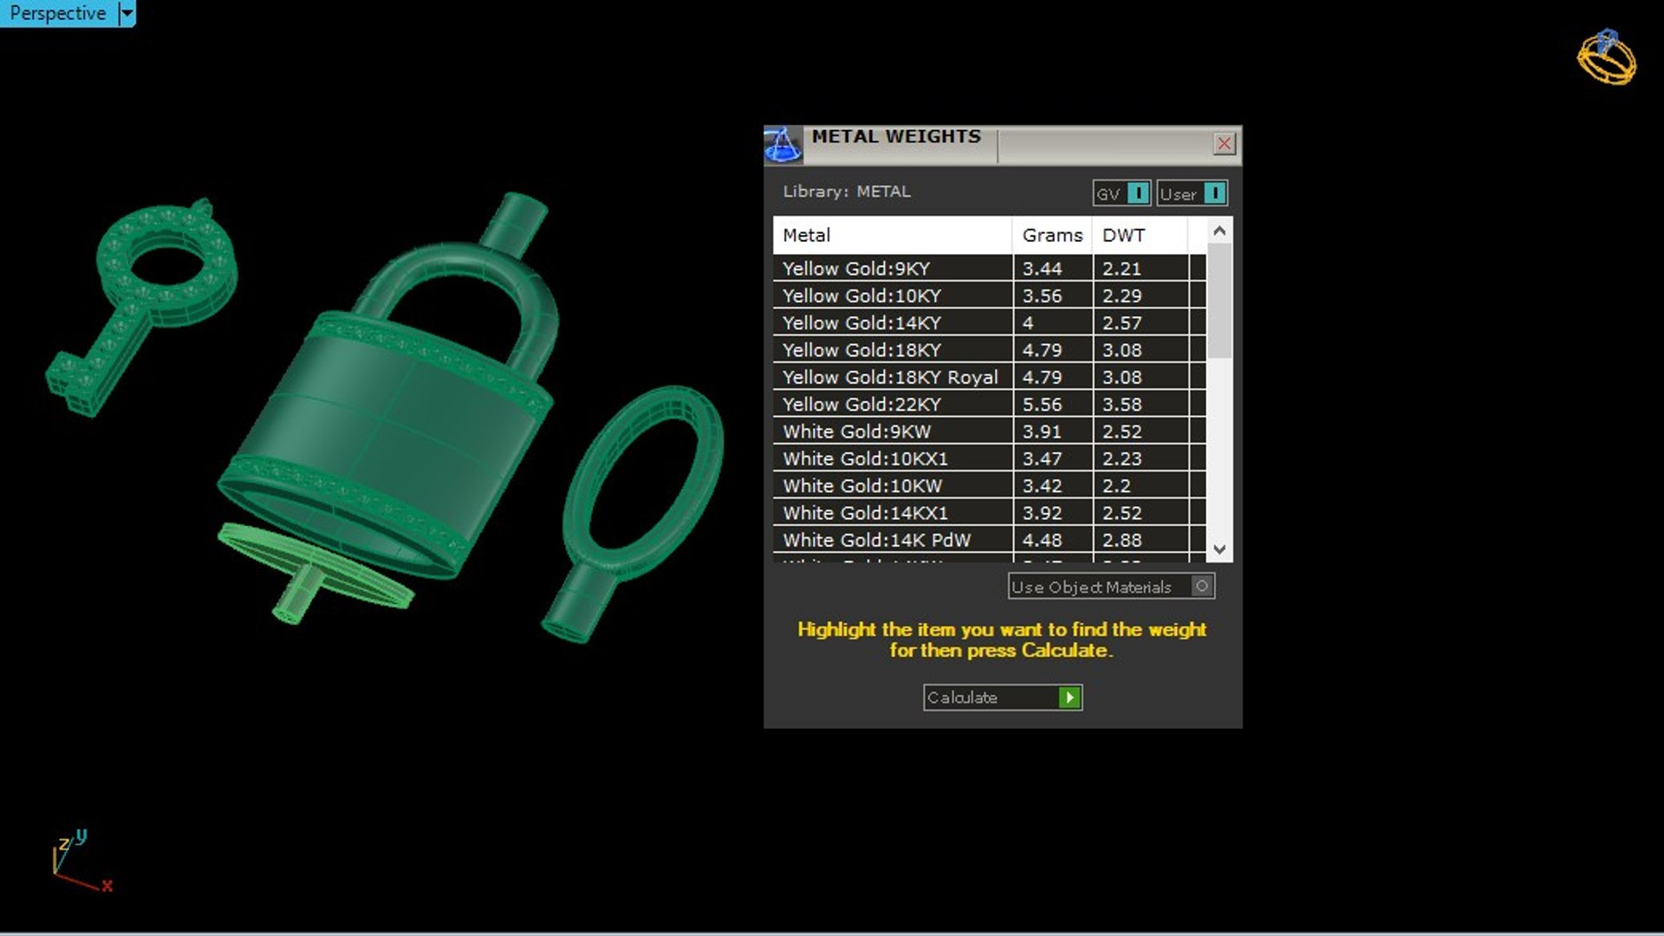Click the Metal Weights cone icon
Image resolution: width=1664 pixels, height=936 pixels.
pos(783,145)
